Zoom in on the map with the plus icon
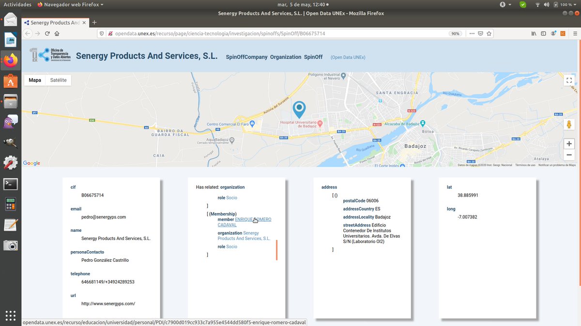The image size is (581, 326). (x=569, y=143)
